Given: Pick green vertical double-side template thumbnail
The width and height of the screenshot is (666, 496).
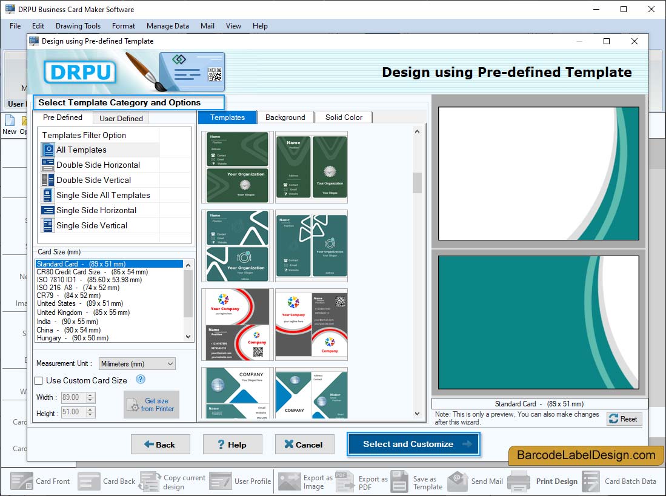Looking at the screenshot, I should [311, 167].
